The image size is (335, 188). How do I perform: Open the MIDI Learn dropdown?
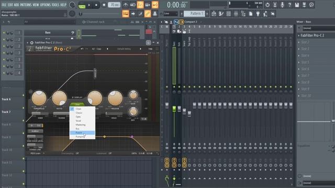(37, 153)
